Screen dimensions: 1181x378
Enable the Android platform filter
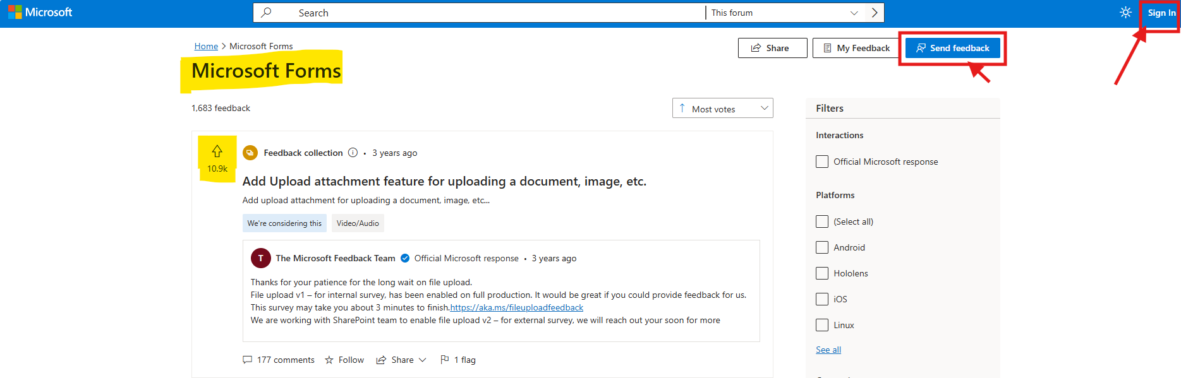click(821, 247)
